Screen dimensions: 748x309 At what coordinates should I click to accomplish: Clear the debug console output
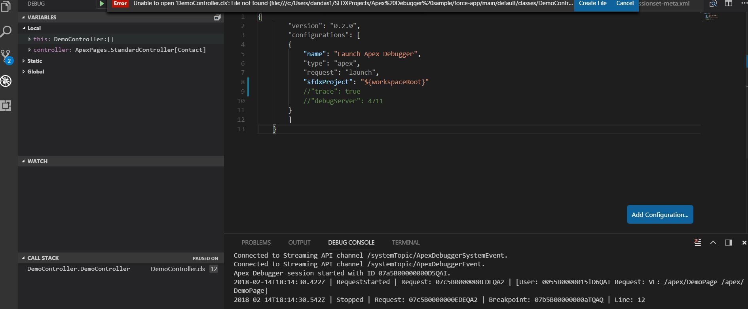pyautogui.click(x=698, y=243)
